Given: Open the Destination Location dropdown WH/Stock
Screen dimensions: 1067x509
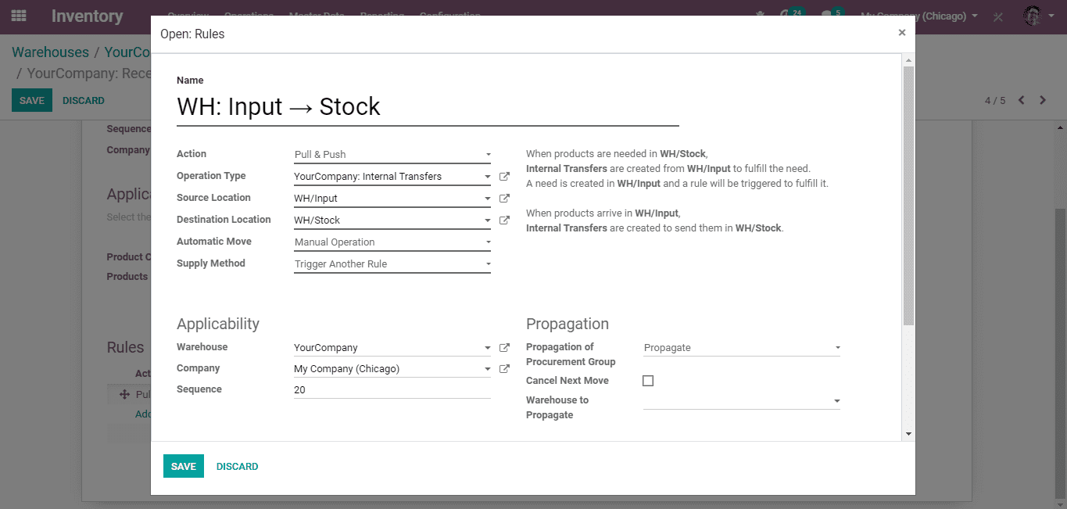Looking at the screenshot, I should tap(392, 220).
